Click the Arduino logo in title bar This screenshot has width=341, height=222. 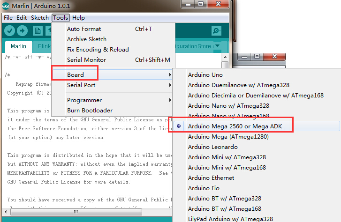click(x=6, y=6)
